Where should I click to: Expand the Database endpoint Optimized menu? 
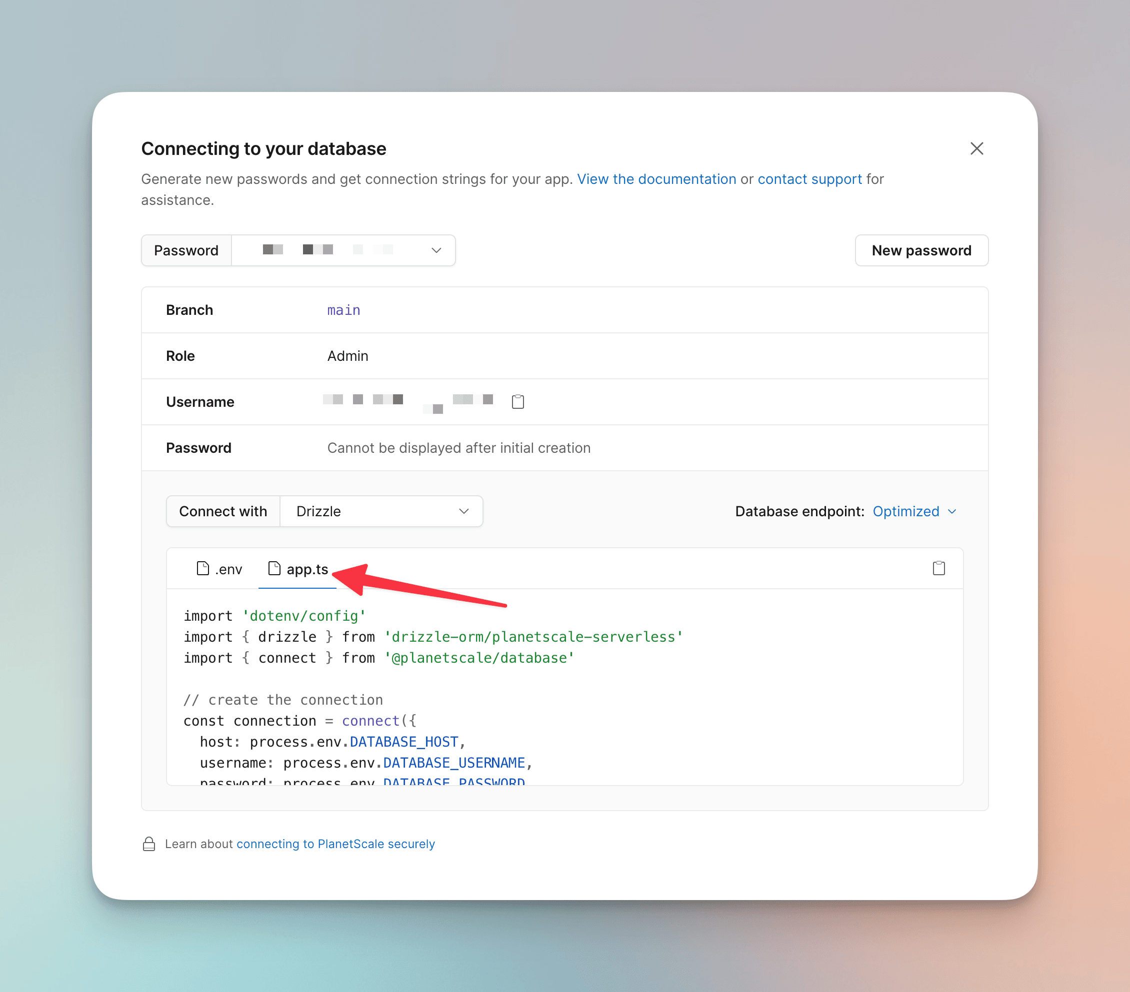click(x=914, y=511)
